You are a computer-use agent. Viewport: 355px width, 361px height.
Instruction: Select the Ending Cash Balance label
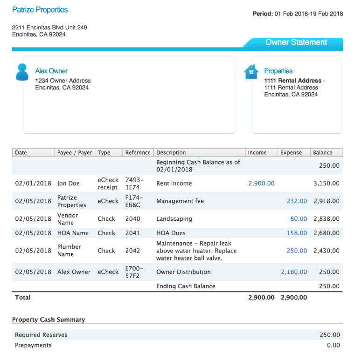[186, 286]
